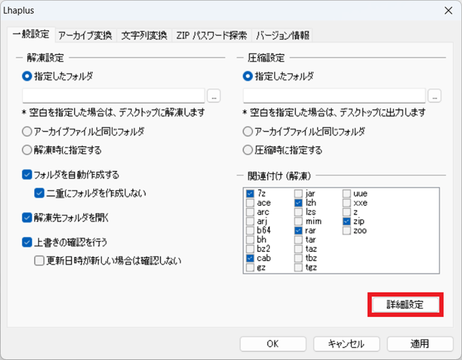Open the バージョン情報 tab
462x360 pixels.
(x=282, y=35)
